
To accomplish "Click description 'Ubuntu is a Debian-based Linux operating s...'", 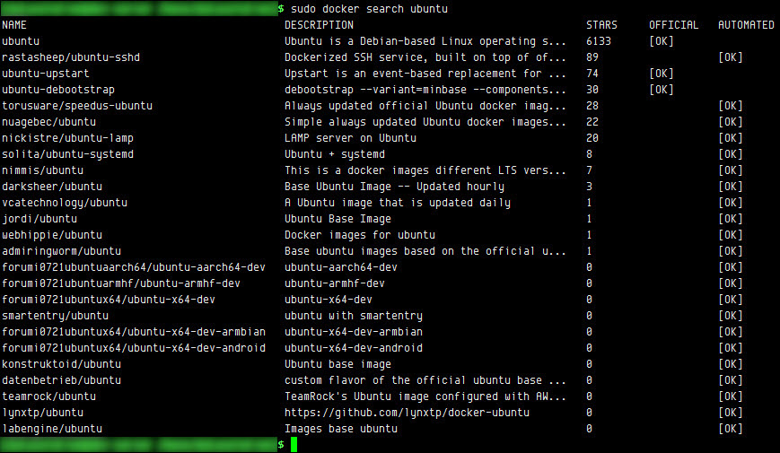I will click(x=425, y=41).
